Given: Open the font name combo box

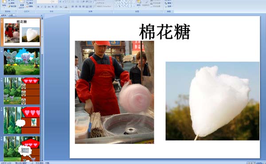Looking at the screenshot, I should point(44,2).
